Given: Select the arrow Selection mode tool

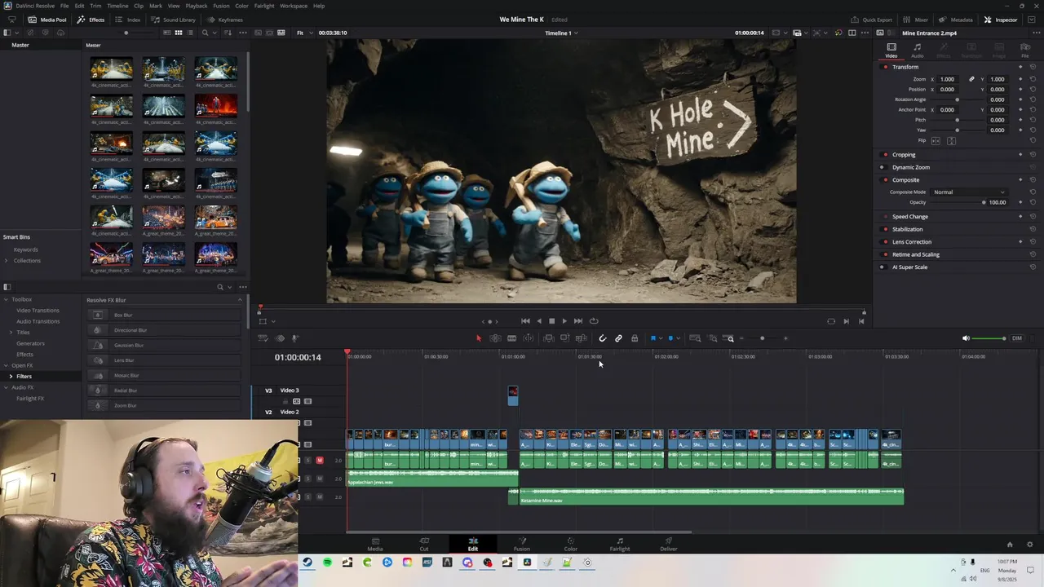Looking at the screenshot, I should click(x=479, y=338).
